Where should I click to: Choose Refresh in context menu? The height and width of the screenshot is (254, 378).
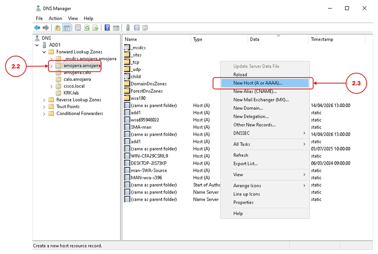(x=265, y=155)
